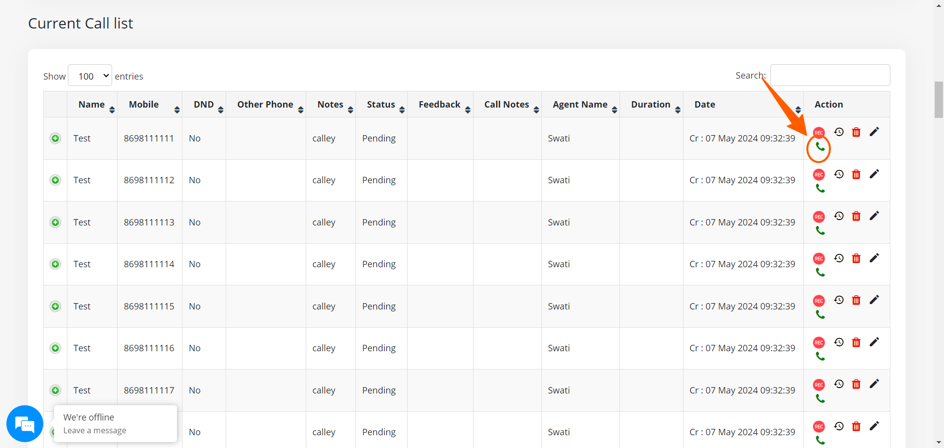This screenshot has height=448, width=944.
Task: Click the REC icon for 8698111113
Action: point(819,217)
